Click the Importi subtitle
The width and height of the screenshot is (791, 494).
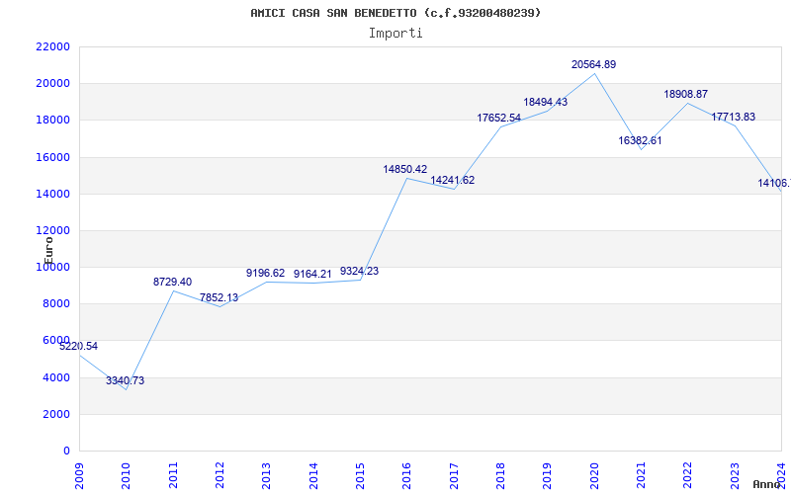coord(395,34)
